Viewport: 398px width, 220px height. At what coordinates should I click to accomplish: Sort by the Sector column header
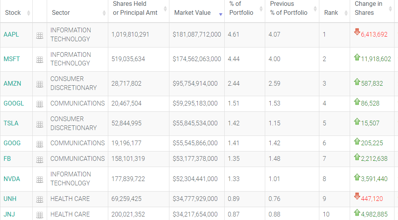click(x=61, y=13)
